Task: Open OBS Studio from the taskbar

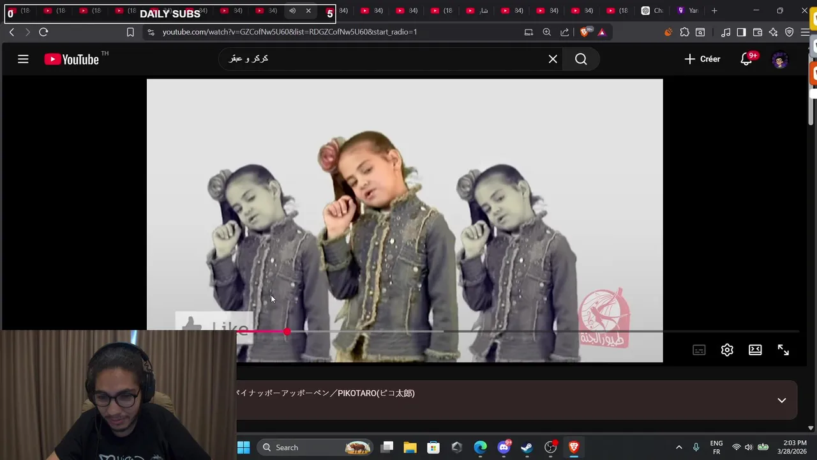Action: [550, 447]
